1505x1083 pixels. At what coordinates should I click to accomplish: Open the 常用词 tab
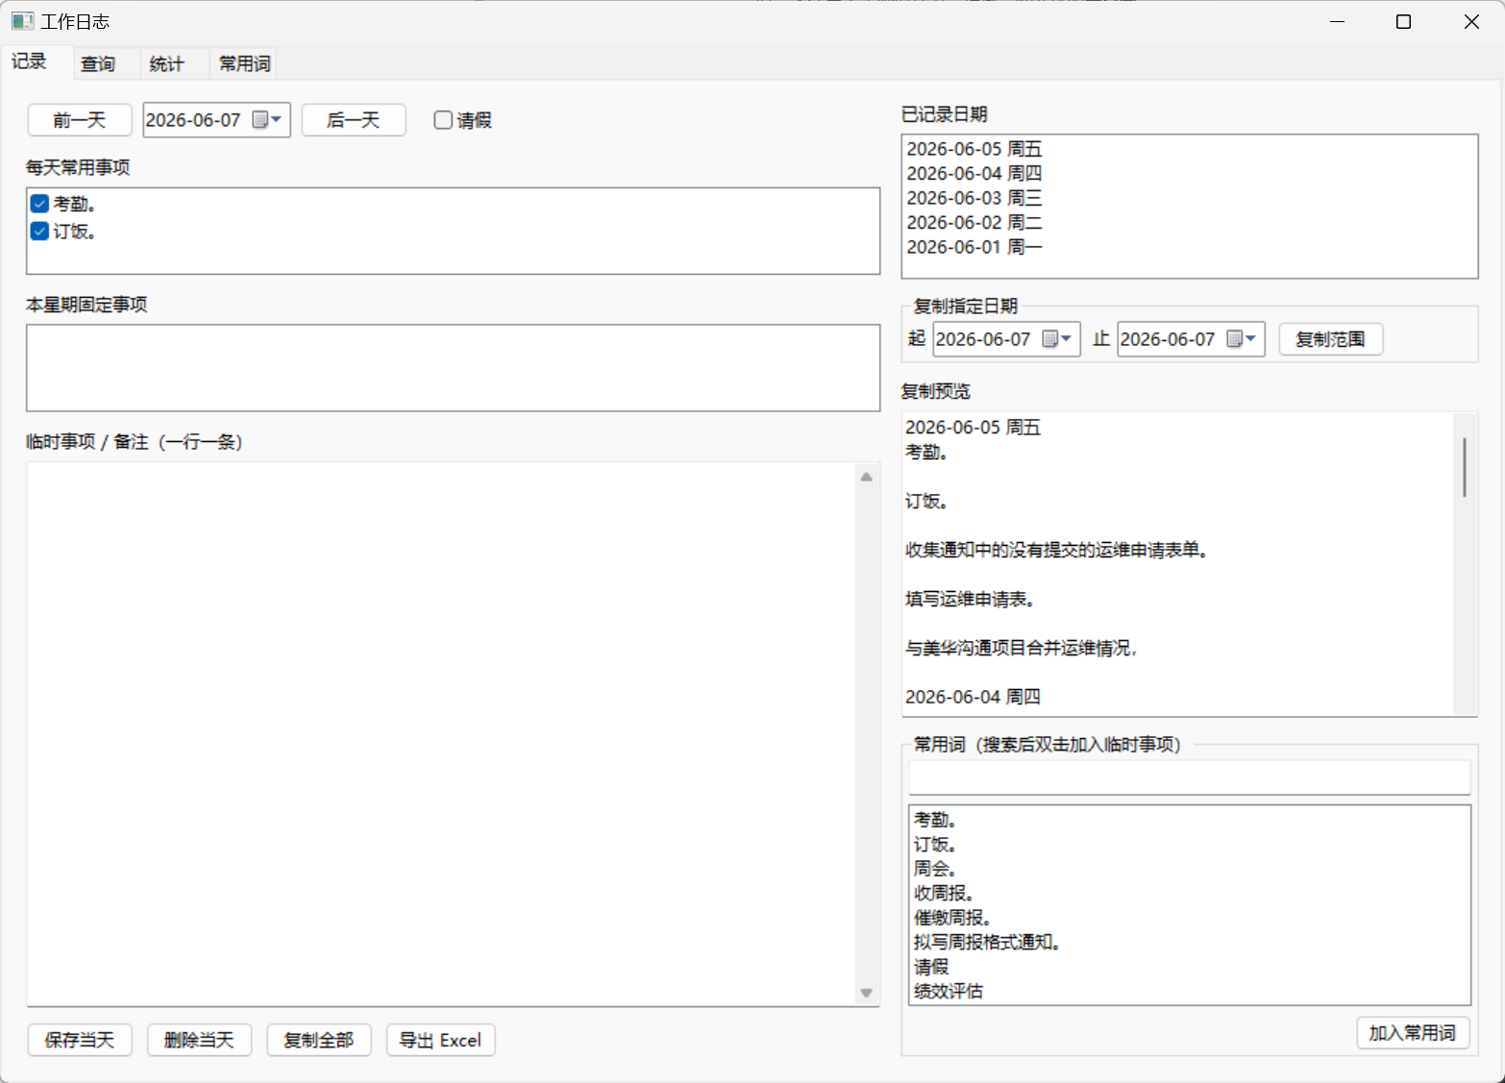[x=244, y=63]
